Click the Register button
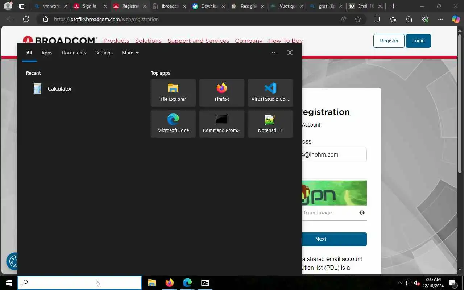 [389, 41]
